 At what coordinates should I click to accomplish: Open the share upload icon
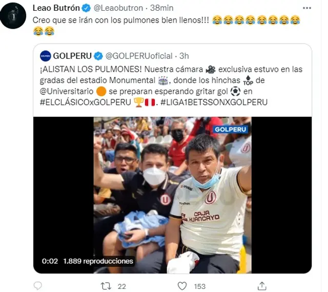point(262,286)
